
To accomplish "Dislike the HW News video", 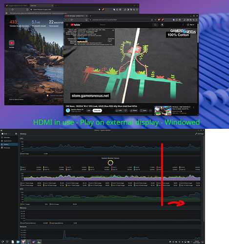I will click(125, 111).
